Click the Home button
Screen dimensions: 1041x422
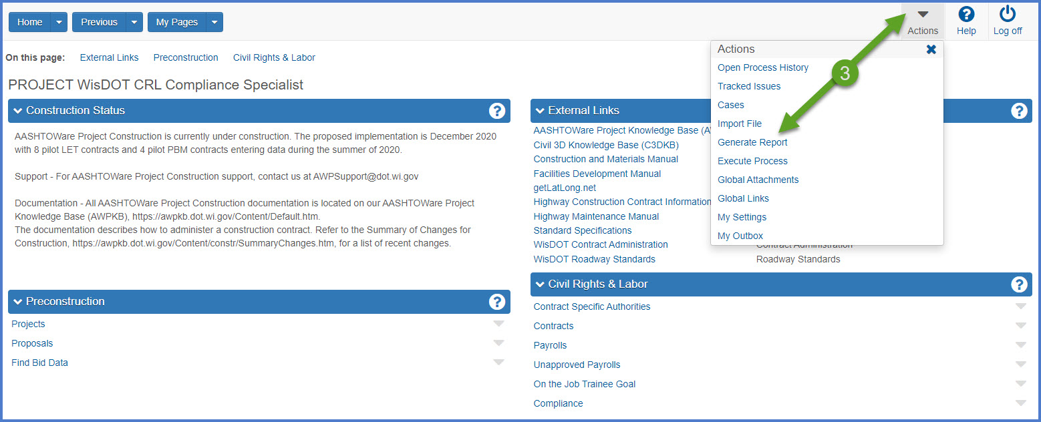click(30, 22)
